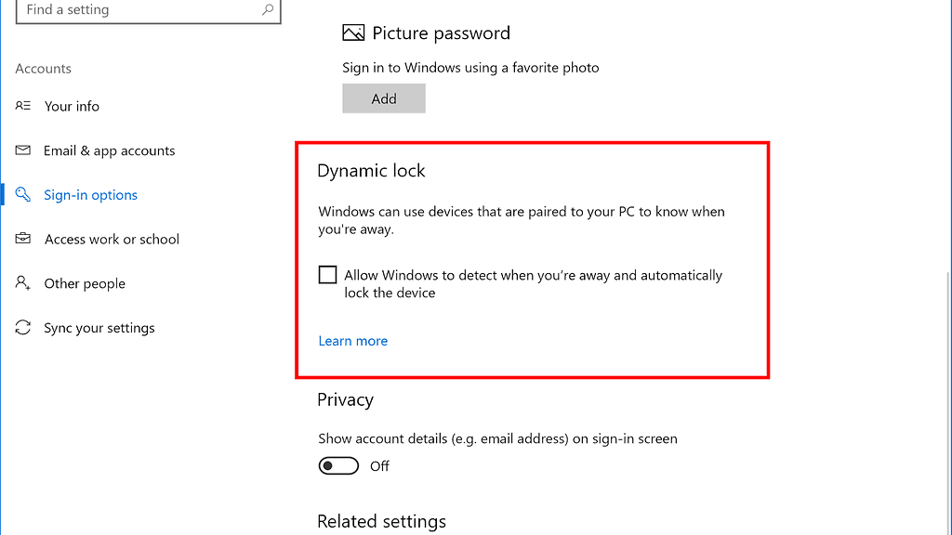Open the Learn more link
The height and width of the screenshot is (535, 952).
(x=352, y=341)
